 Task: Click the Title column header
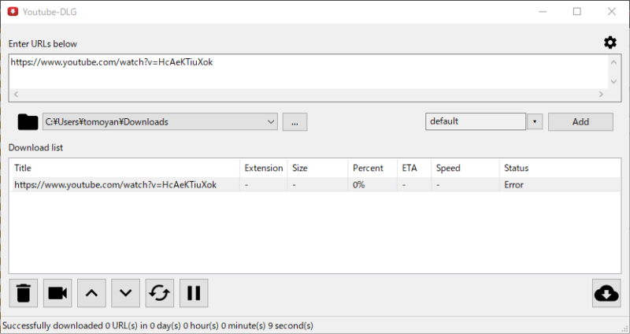click(124, 168)
